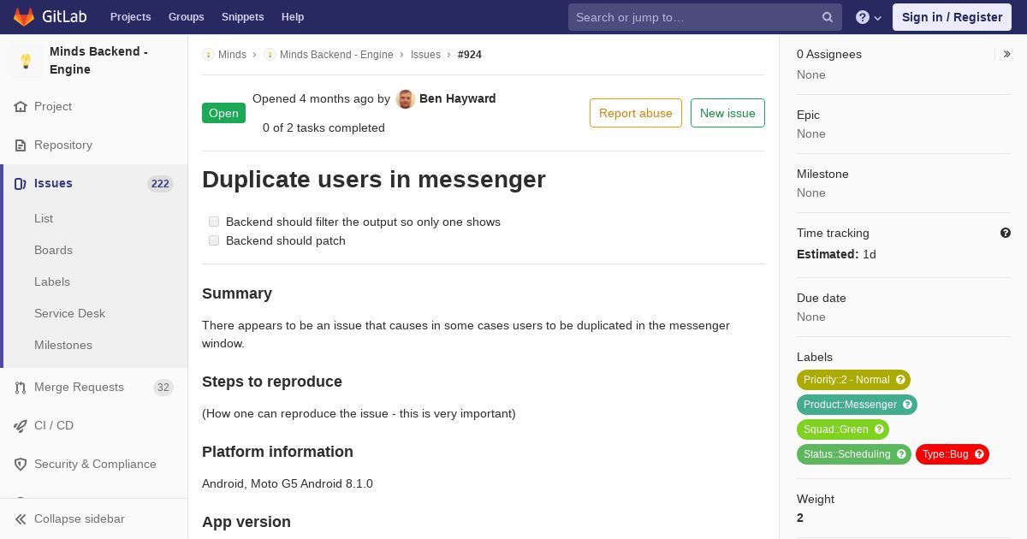Click the Open status badge
Screen dimensions: 1027x539
223,113
